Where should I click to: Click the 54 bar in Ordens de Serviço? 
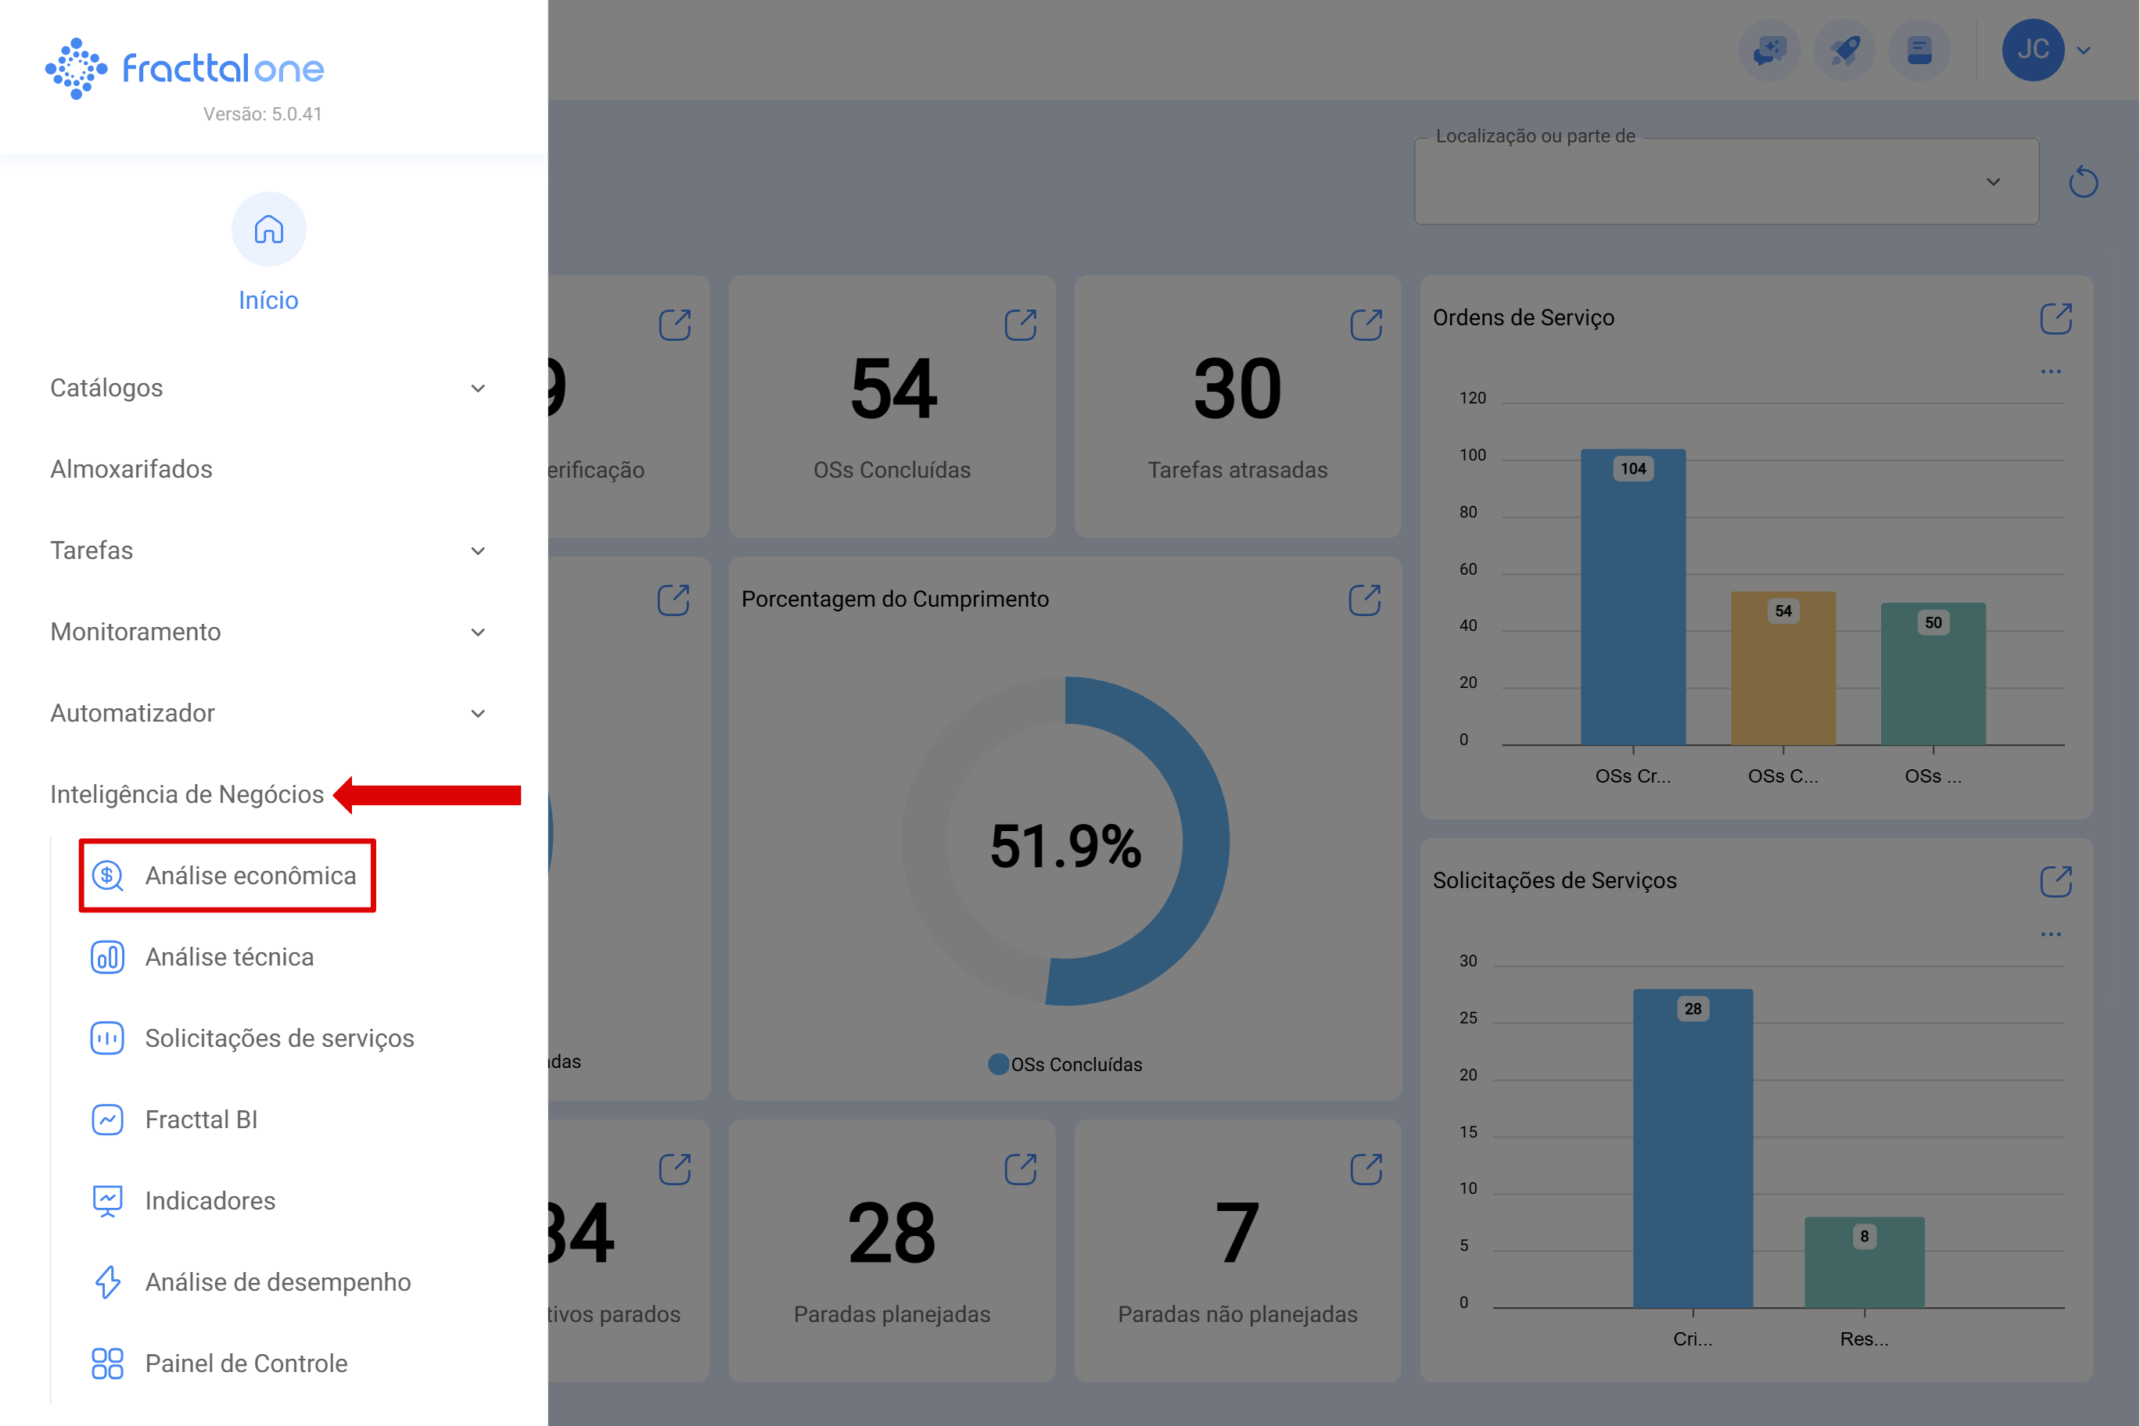point(1783,668)
